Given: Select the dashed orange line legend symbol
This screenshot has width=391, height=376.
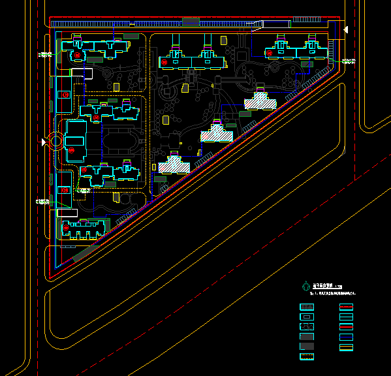Looking at the screenshot, I should coord(307,357).
